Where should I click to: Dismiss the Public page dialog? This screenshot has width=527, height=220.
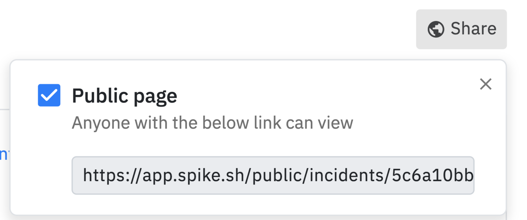[486, 84]
